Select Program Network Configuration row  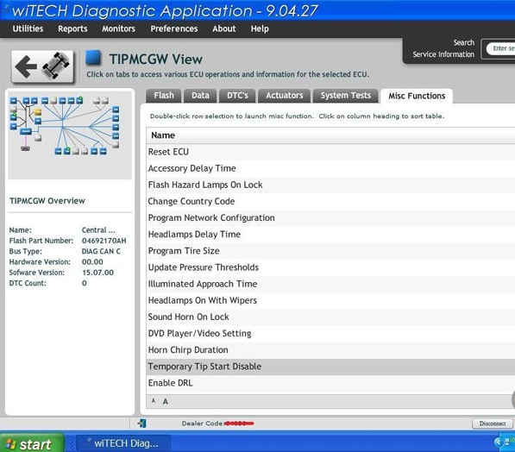pyautogui.click(x=330, y=217)
